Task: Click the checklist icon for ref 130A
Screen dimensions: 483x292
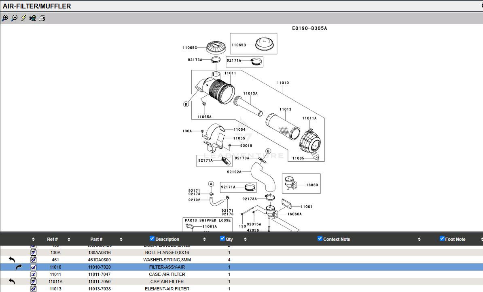Action: (x=34, y=252)
